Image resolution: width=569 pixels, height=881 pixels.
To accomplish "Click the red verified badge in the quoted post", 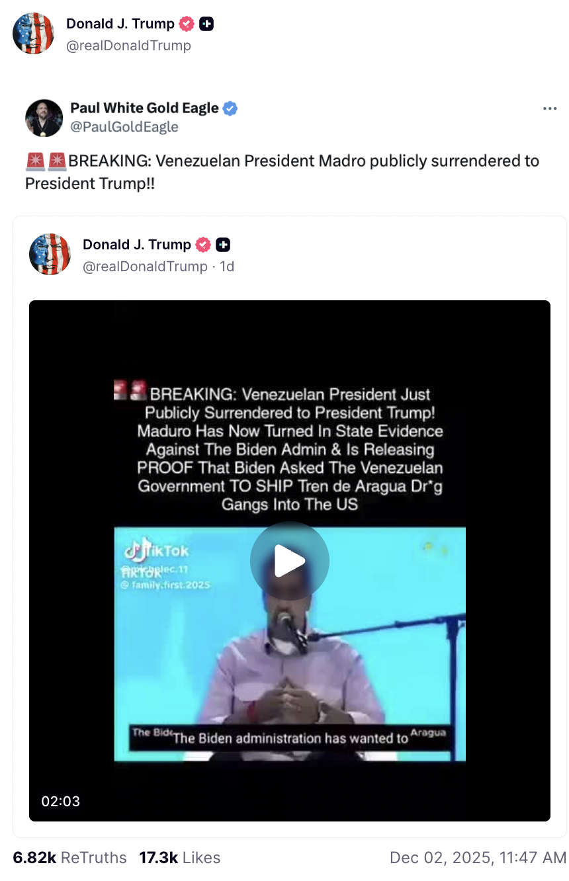I will point(204,245).
